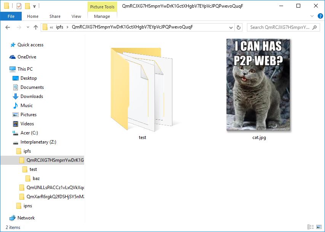This screenshot has height=232, width=325.
Task: Go back with the Back arrow
Action: [x=8, y=27]
